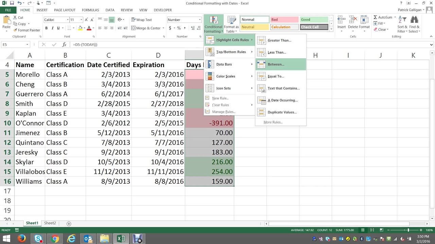Open the Chrome icon in the taskbar
435x244 pixels.
[55, 239]
